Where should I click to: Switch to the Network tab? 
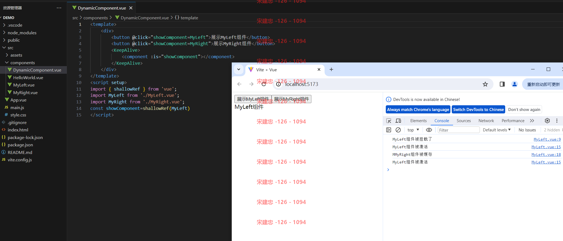coord(486,121)
